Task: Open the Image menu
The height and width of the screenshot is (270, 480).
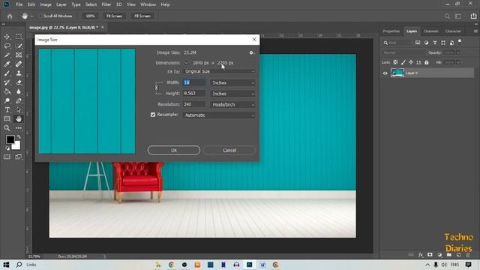Action: [x=46, y=4]
